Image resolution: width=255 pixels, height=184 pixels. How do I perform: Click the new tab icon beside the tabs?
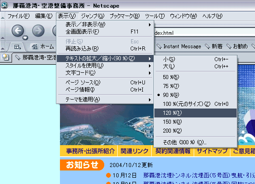5,57
